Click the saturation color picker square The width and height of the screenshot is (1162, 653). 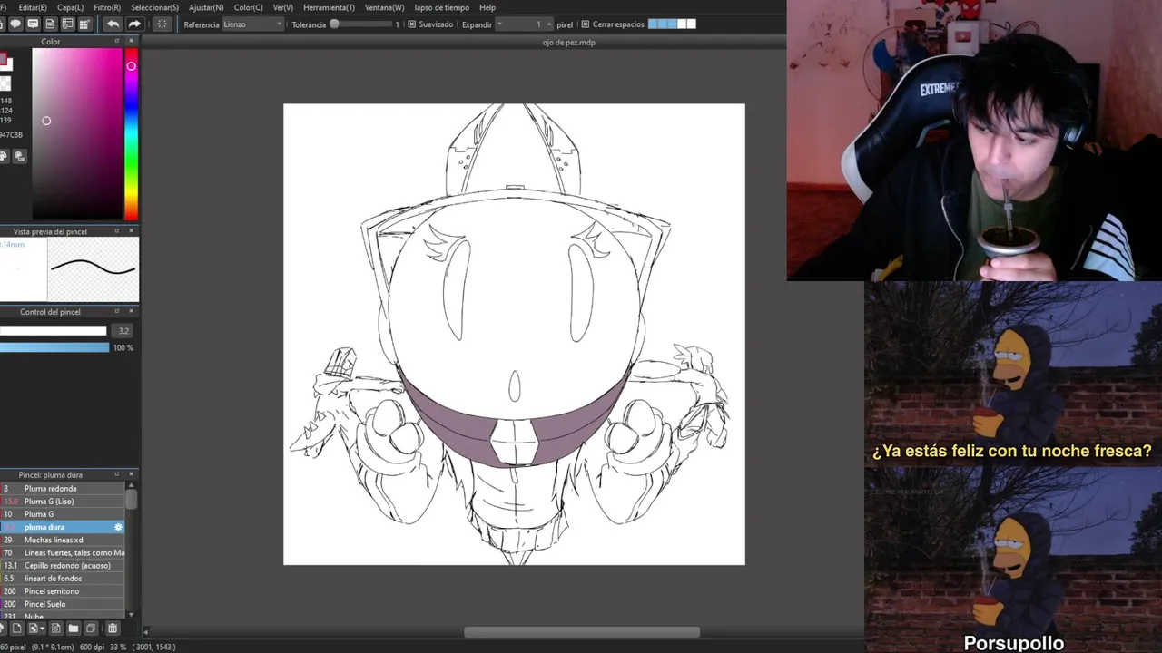pyautogui.click(x=77, y=133)
